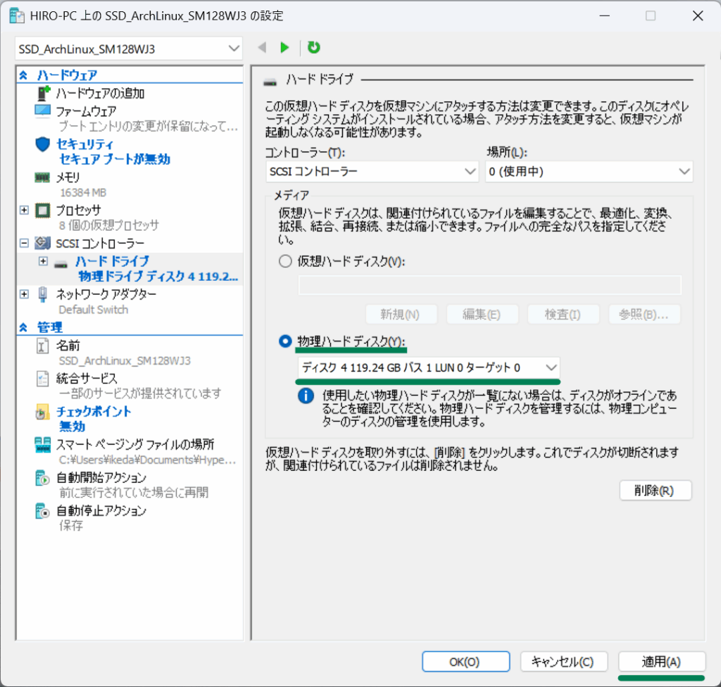
Task: Click the キャンセル(C) button
Action: coord(564,662)
